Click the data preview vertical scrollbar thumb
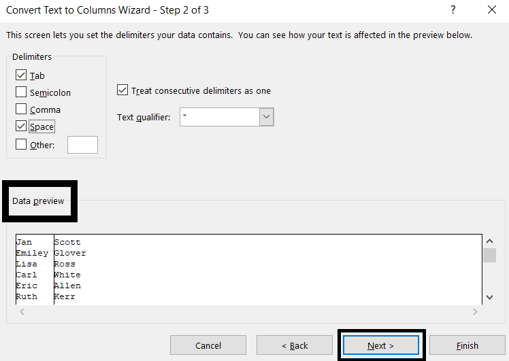The image size is (509, 361). (489, 255)
